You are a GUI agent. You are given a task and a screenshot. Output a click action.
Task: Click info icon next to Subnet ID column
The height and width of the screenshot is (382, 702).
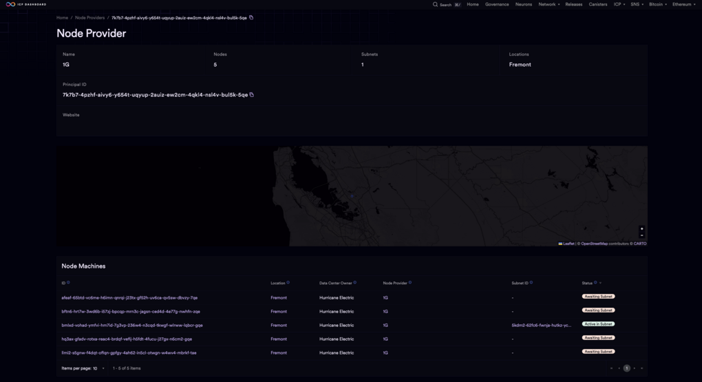pyautogui.click(x=531, y=282)
